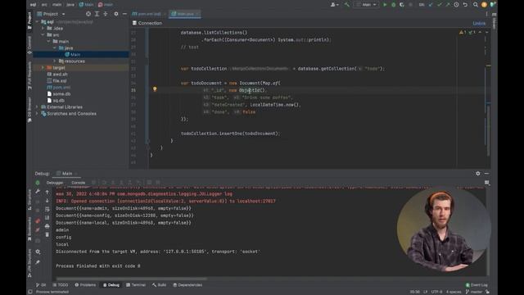
Task: Run the Main configuration with green play
Action: coord(385,5)
